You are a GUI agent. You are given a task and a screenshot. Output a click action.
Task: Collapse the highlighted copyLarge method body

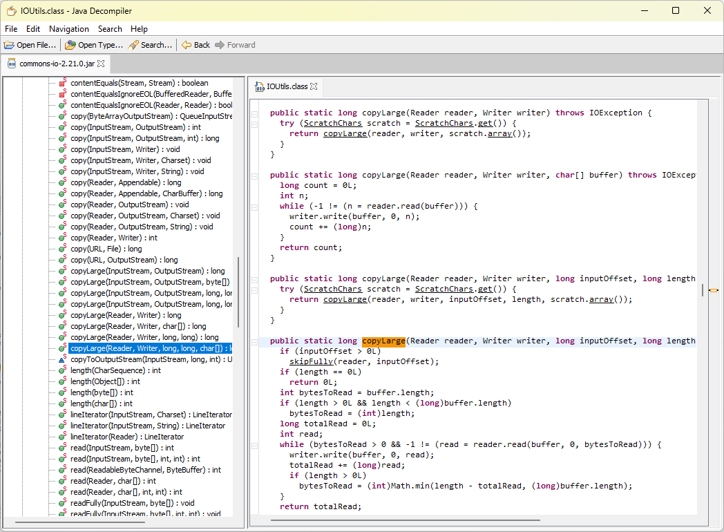(254, 341)
